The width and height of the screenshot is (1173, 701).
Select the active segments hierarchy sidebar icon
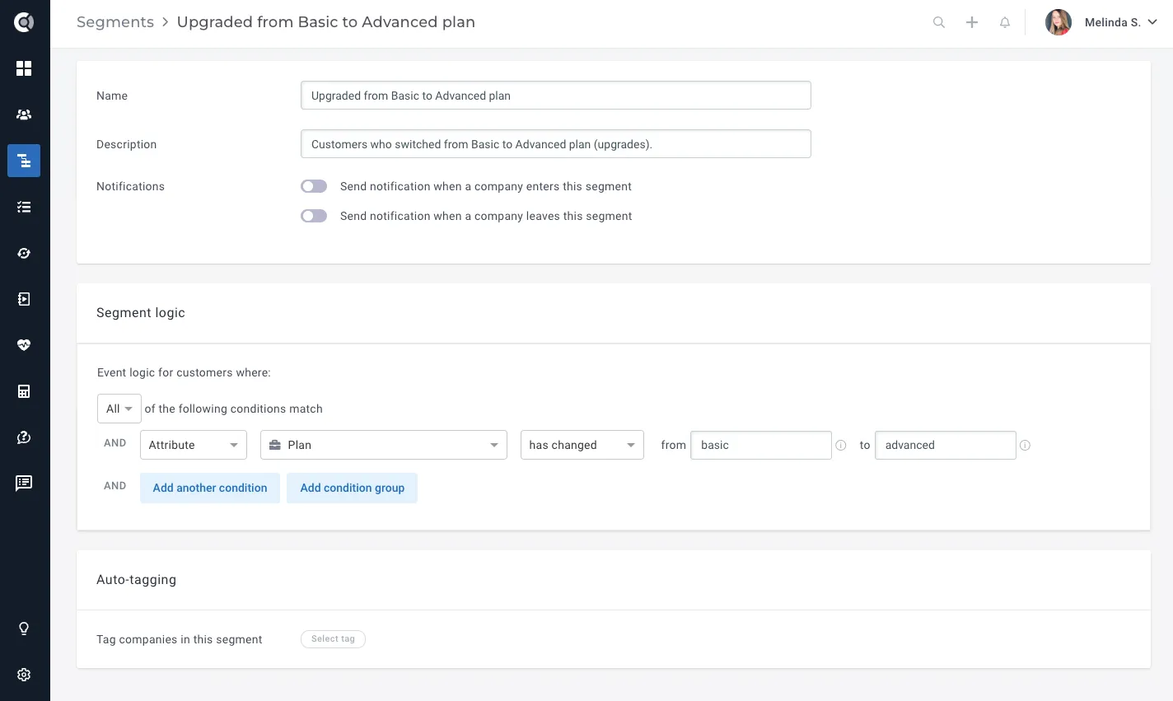(x=24, y=161)
